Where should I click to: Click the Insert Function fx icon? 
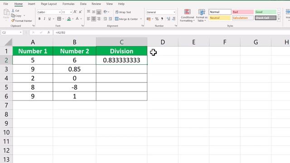point(48,33)
